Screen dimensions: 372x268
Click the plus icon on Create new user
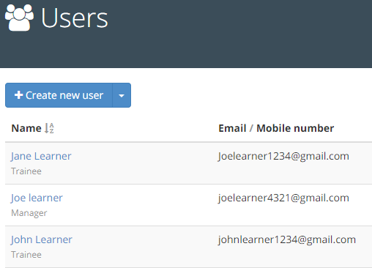tap(18, 95)
